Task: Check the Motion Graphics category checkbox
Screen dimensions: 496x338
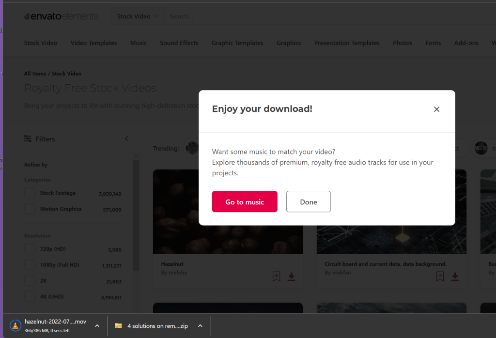Action: pyautogui.click(x=30, y=209)
